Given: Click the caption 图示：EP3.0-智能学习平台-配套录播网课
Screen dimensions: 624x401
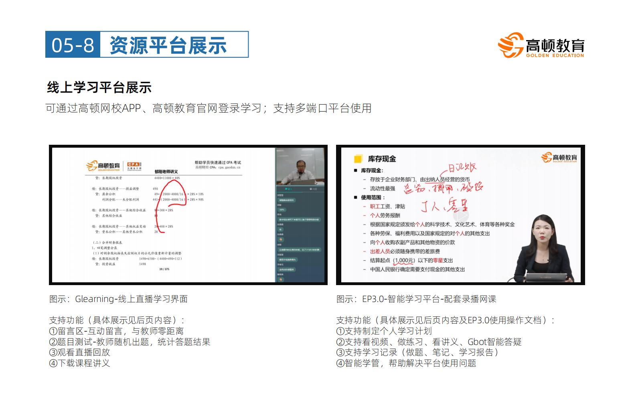Looking at the screenshot, I should coord(416,299).
